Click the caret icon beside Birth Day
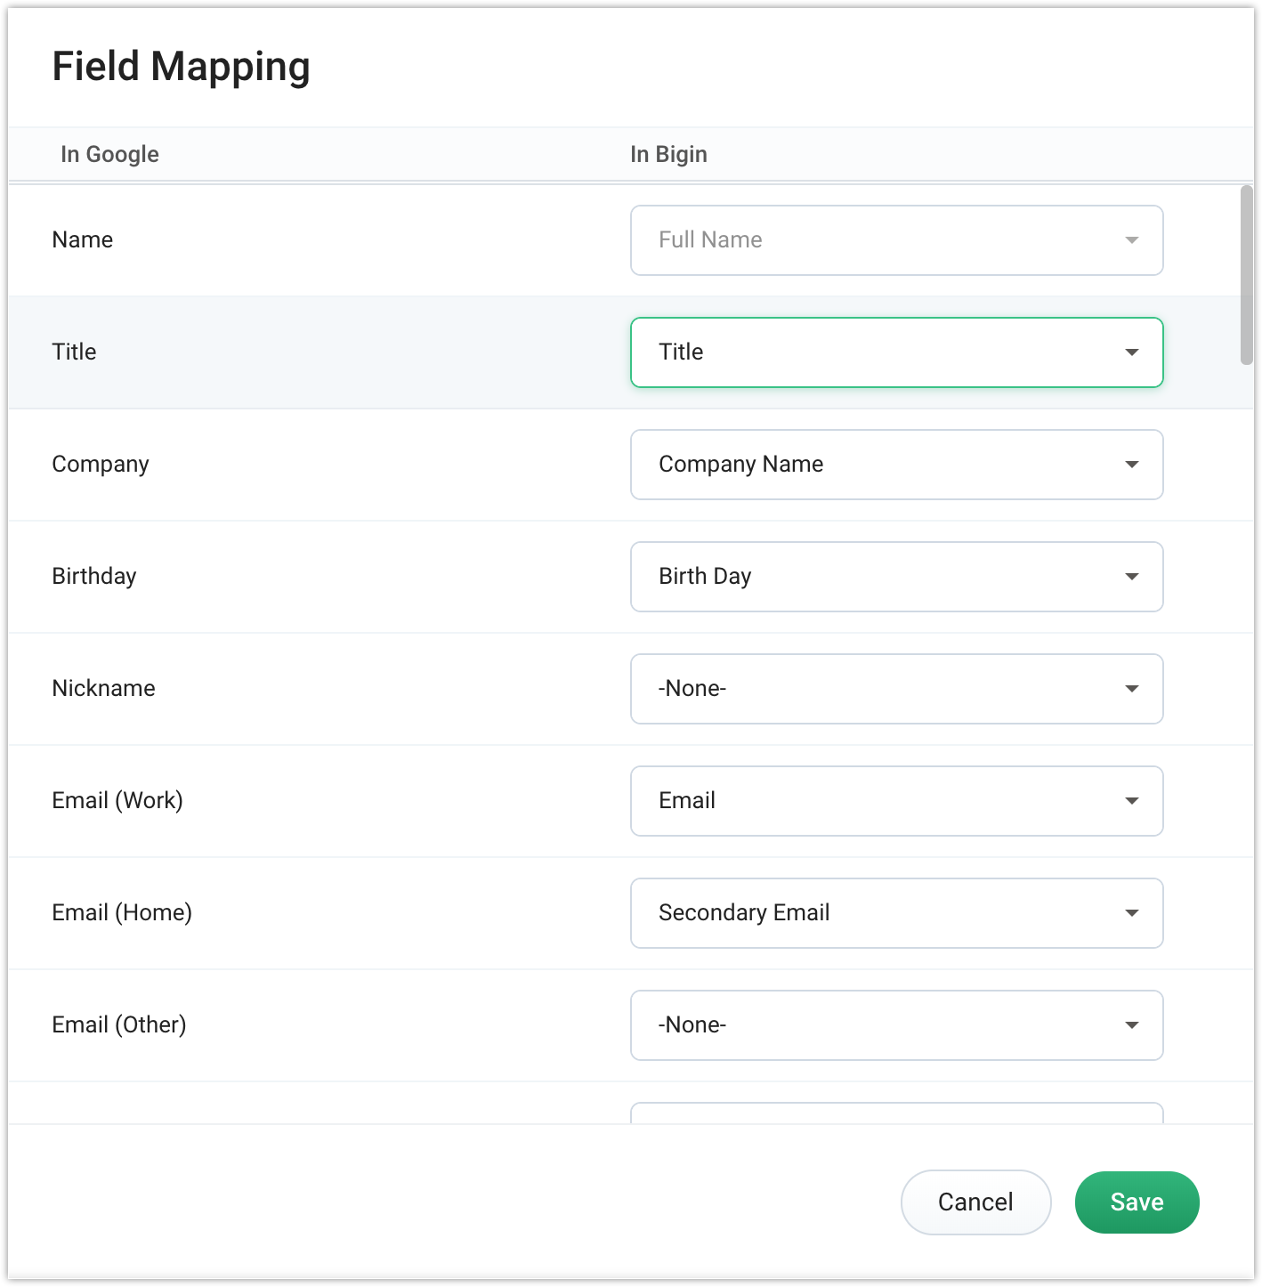The image size is (1262, 1287). [1132, 577]
